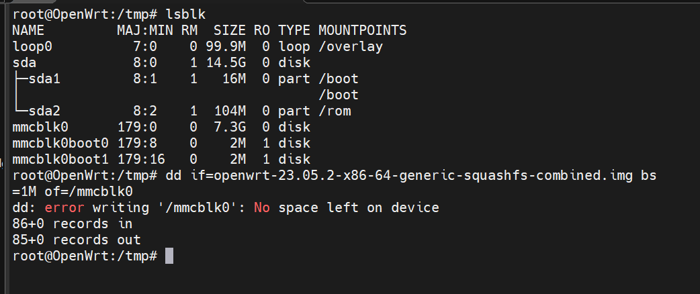Select the sda2 partition row
This screenshot has height=294, width=700.
coord(181,111)
